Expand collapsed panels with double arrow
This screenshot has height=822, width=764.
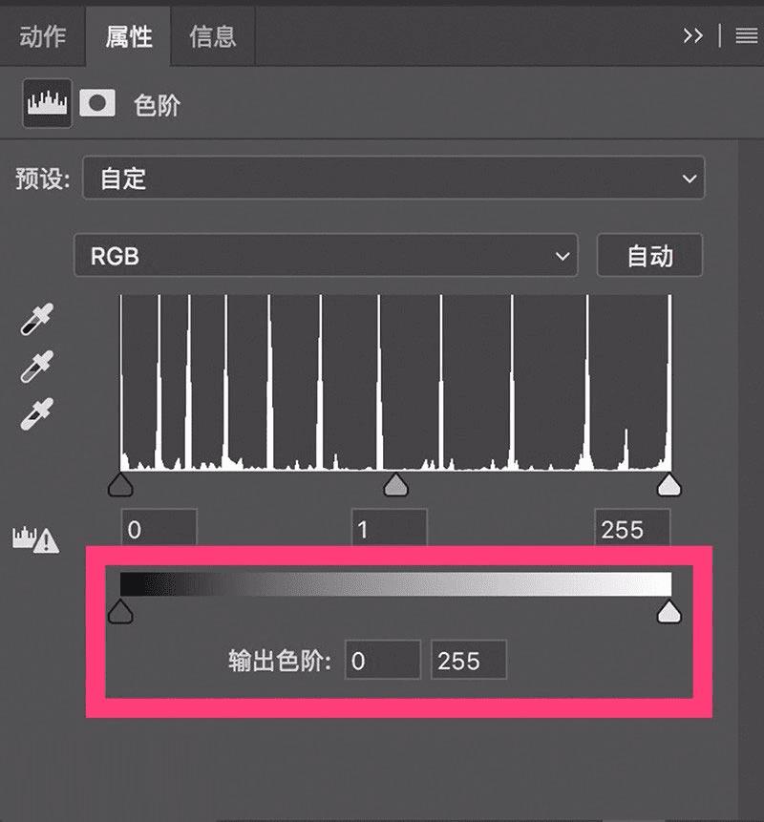click(692, 35)
